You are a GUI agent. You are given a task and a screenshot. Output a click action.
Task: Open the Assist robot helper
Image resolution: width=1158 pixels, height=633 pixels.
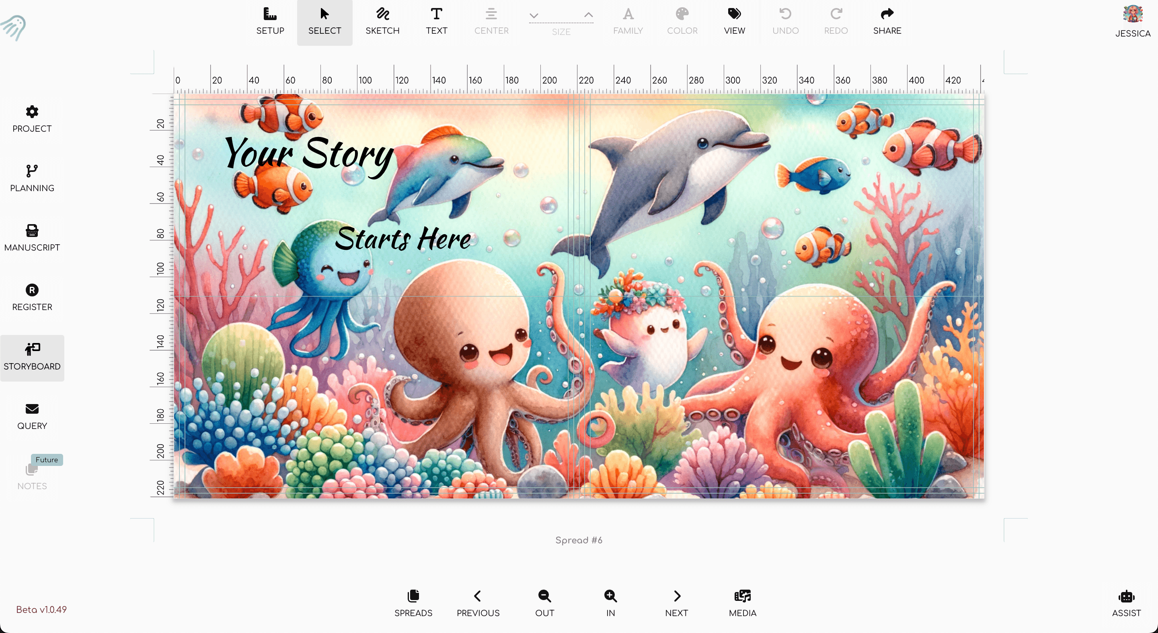(1126, 604)
